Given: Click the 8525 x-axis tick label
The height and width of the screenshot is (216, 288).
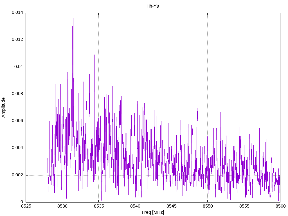Looking at the screenshot, I should coord(26,206).
